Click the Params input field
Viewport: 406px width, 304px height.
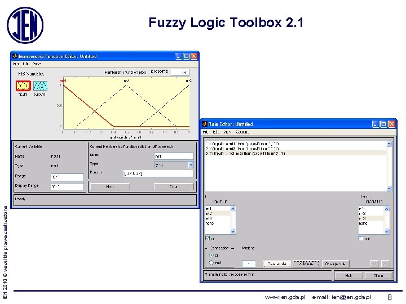pyautogui.click(x=158, y=173)
